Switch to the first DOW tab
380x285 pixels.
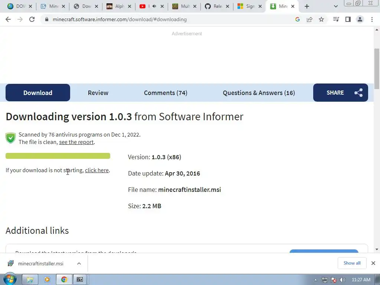pos(19,6)
